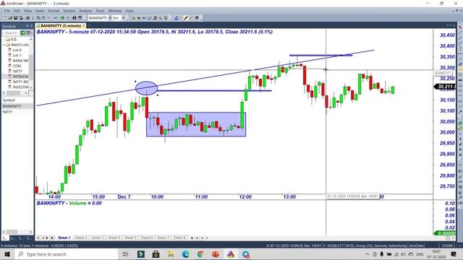Close the BANKNIFTY (5-minute) chart tab
463x260 pixels.
(84, 26)
